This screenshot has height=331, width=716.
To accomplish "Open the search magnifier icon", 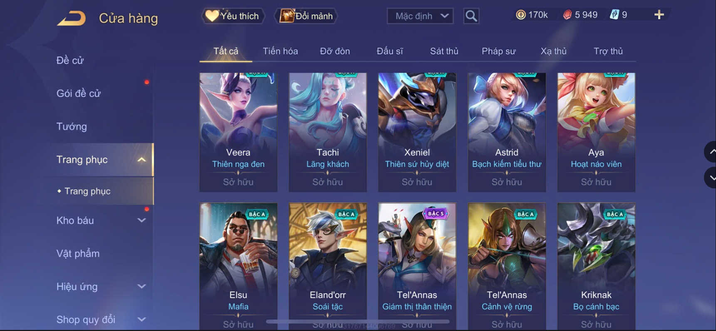I will tap(471, 16).
